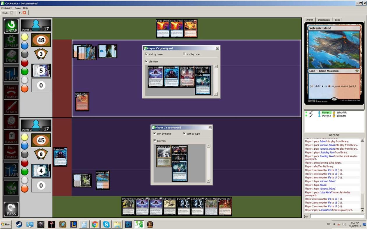Select the Draw phase button
This screenshot has width=367, height=229.
pyautogui.click(x=11, y=56)
